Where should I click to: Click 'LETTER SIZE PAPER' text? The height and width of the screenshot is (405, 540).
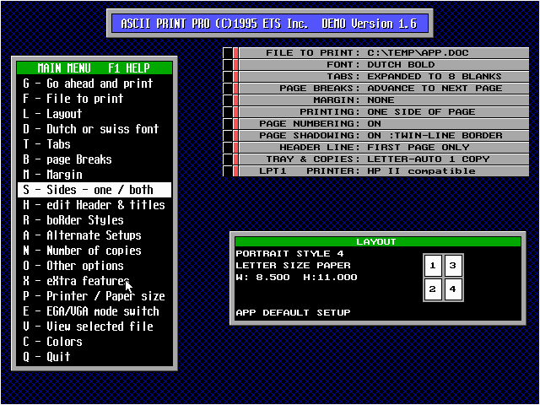click(293, 266)
